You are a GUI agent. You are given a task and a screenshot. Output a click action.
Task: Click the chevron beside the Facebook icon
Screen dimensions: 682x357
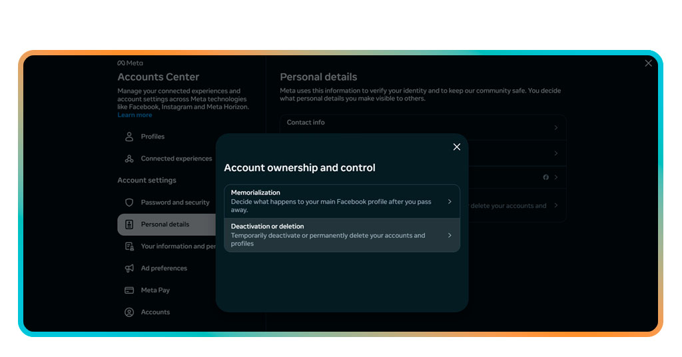click(x=556, y=177)
